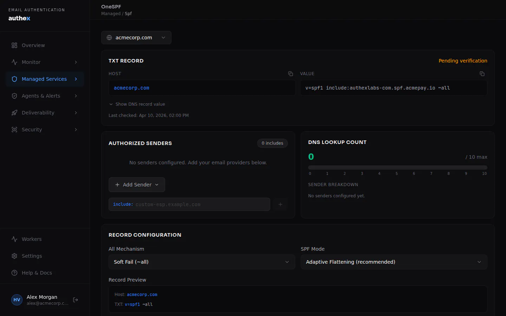Expand the Managed Services submenu chevron
The height and width of the screenshot is (316, 506).
point(76,79)
